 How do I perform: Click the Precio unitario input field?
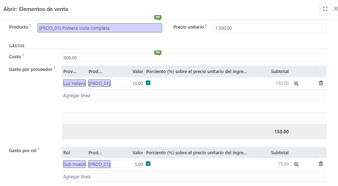point(269,28)
